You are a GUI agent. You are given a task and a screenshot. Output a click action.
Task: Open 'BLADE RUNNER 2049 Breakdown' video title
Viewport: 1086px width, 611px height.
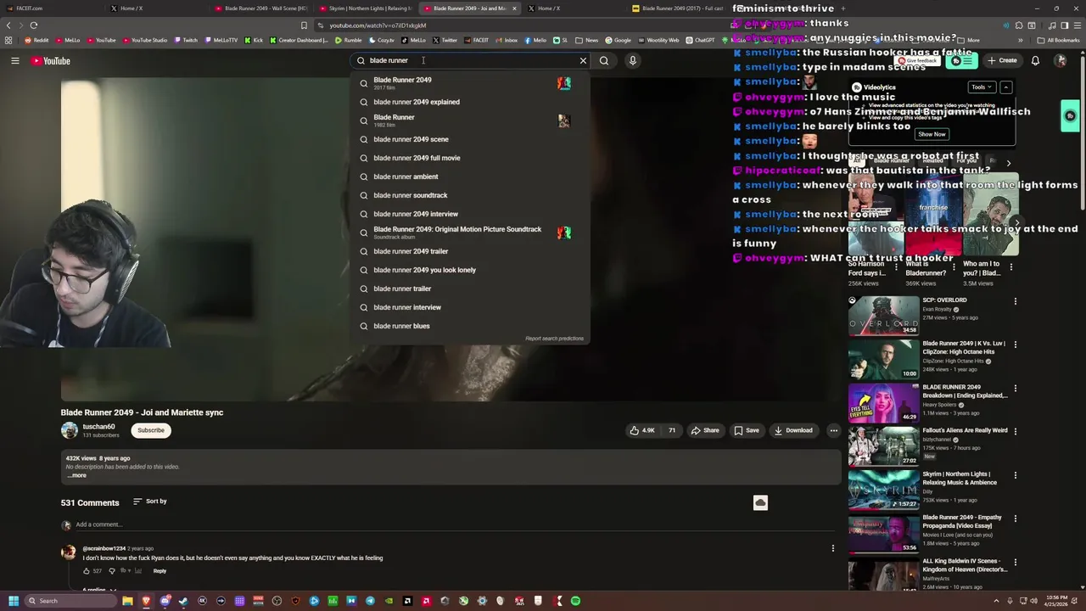[x=965, y=391]
